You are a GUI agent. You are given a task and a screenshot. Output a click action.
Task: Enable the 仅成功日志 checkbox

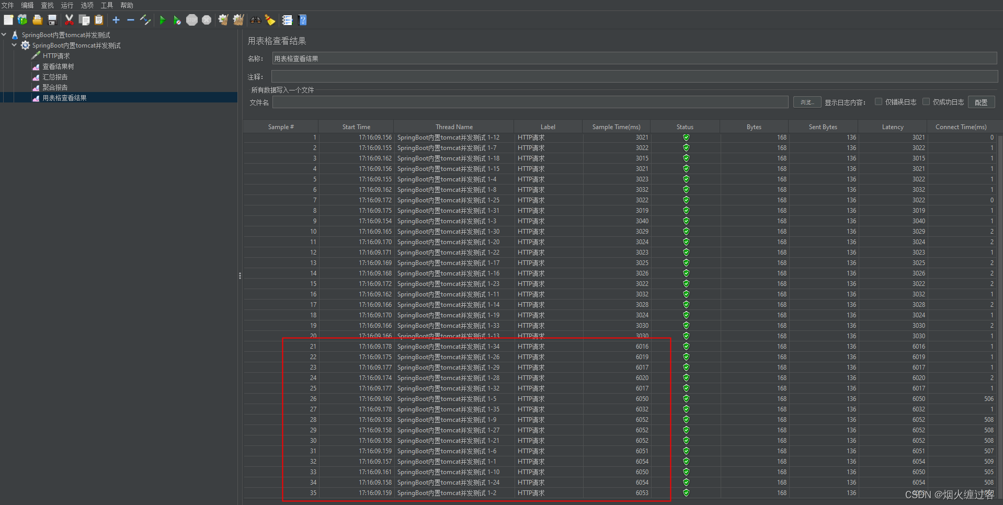tap(926, 102)
